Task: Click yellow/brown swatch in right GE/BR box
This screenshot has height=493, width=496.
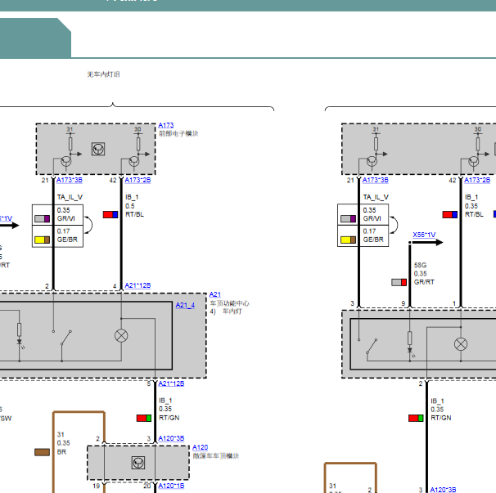Action: click(x=349, y=240)
